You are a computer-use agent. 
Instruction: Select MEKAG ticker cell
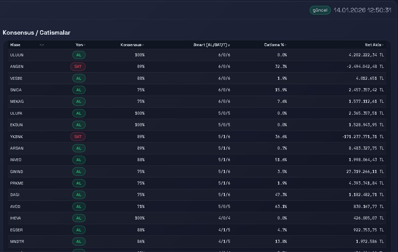(x=17, y=101)
